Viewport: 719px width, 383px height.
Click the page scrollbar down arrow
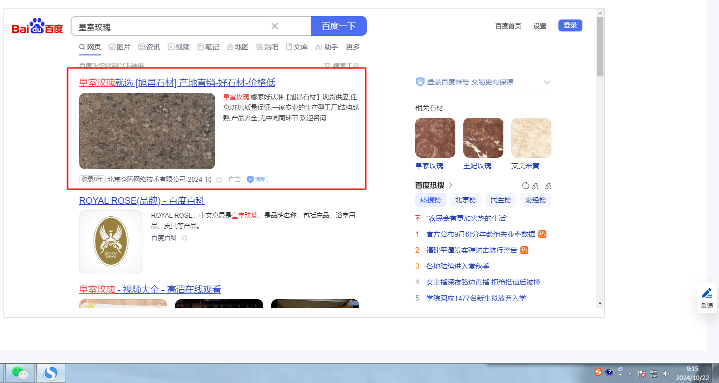600,303
